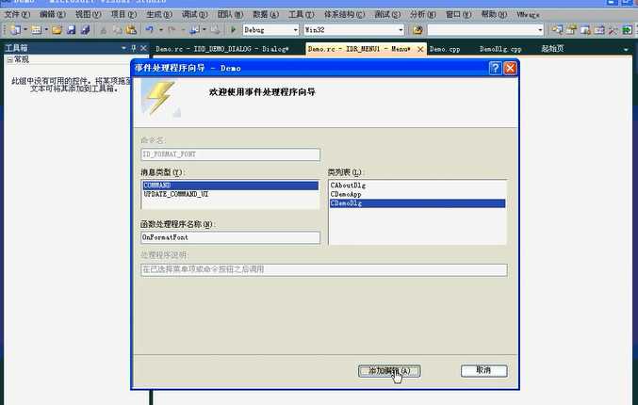Viewport: 638px width, 405px height.
Task: Open the 生成 menu
Action: coord(159,14)
